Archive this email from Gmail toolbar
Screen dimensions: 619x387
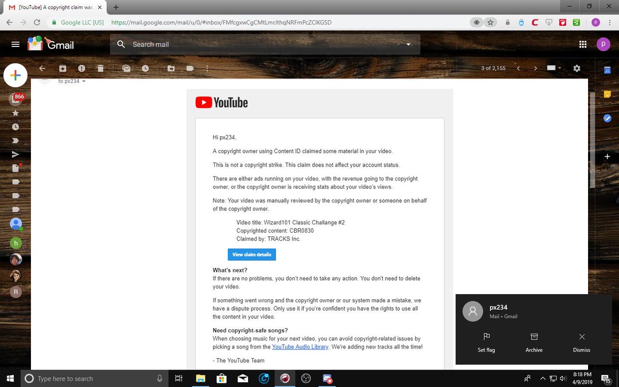pos(62,68)
